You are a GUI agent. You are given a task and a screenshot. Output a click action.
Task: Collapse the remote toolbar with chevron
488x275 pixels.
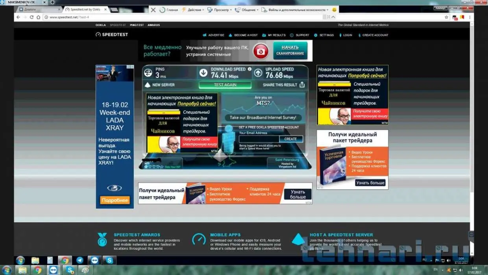click(333, 17)
